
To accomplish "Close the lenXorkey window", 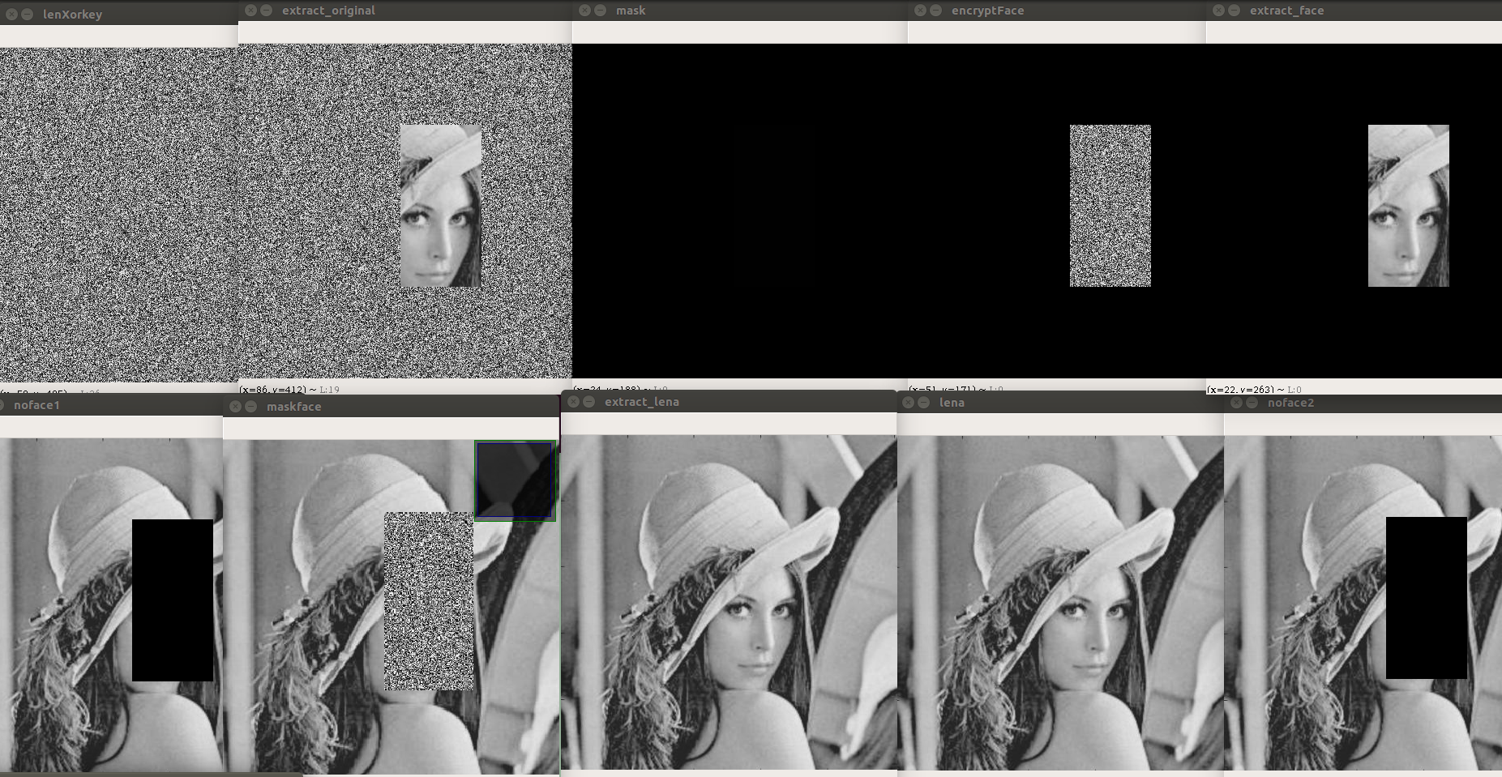I will point(10,14).
